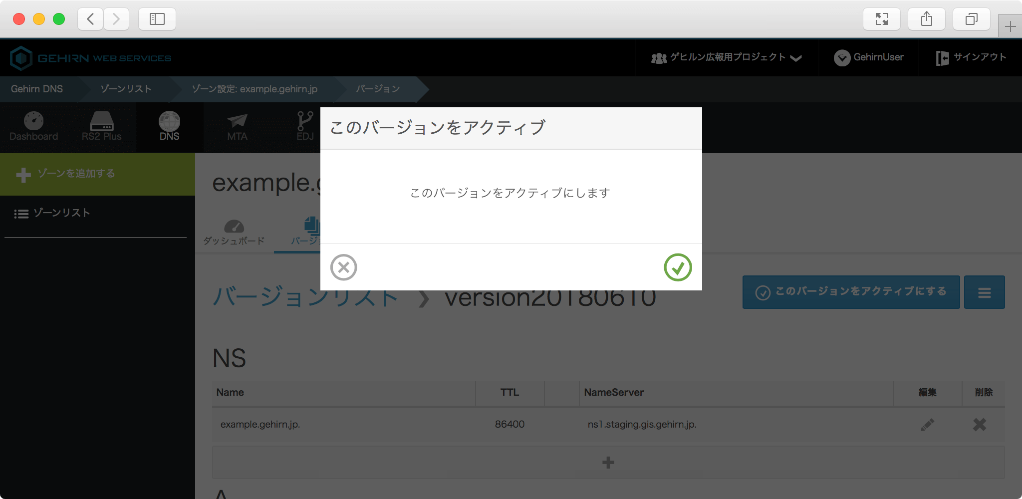The height and width of the screenshot is (499, 1022).
Task: Open the hamburger menu beside activate button
Action: coord(984,292)
